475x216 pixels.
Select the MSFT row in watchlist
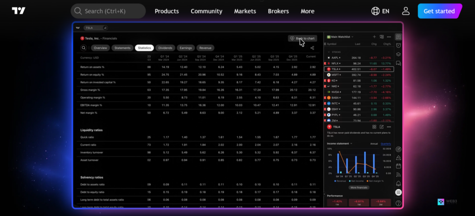tap(359, 75)
